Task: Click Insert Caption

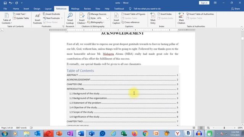Action: click(116, 19)
